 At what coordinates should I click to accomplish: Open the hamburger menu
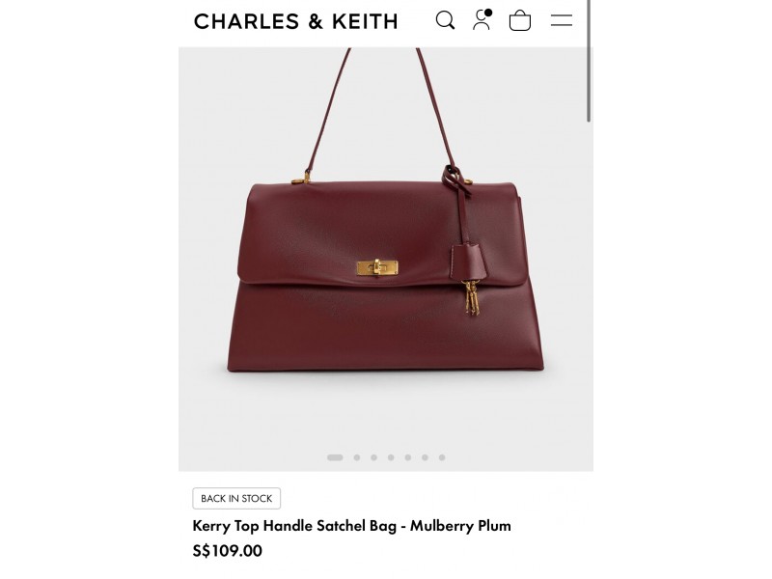(562, 20)
